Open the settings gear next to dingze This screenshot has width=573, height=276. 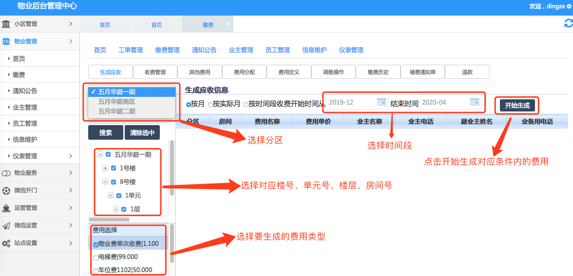click(569, 7)
